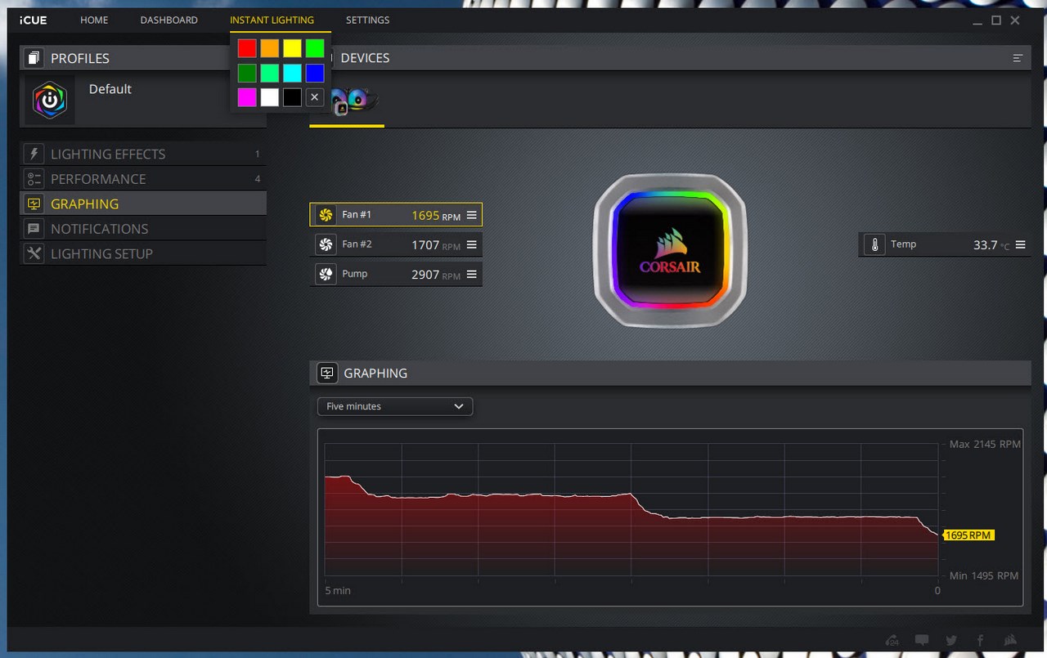Pick the mint green lighting swatch

tap(270, 74)
